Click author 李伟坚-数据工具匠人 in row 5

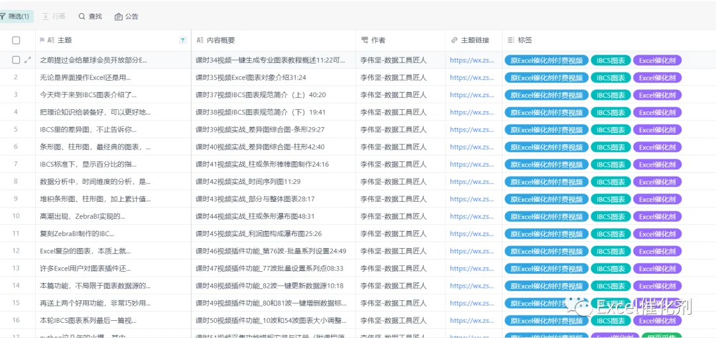coord(393,130)
